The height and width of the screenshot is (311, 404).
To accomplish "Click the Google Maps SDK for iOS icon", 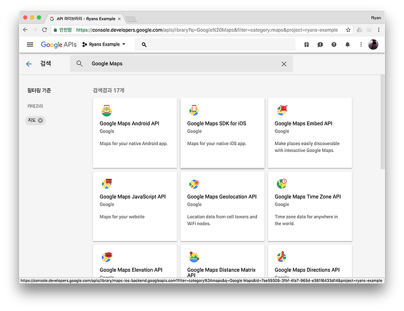I will click(x=194, y=110).
